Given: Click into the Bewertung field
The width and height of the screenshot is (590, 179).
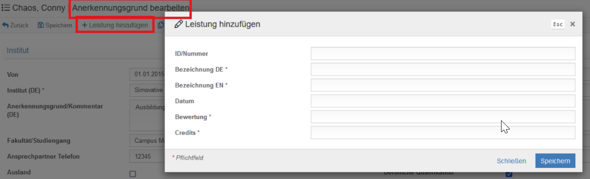Looking at the screenshot, I should (443, 117).
